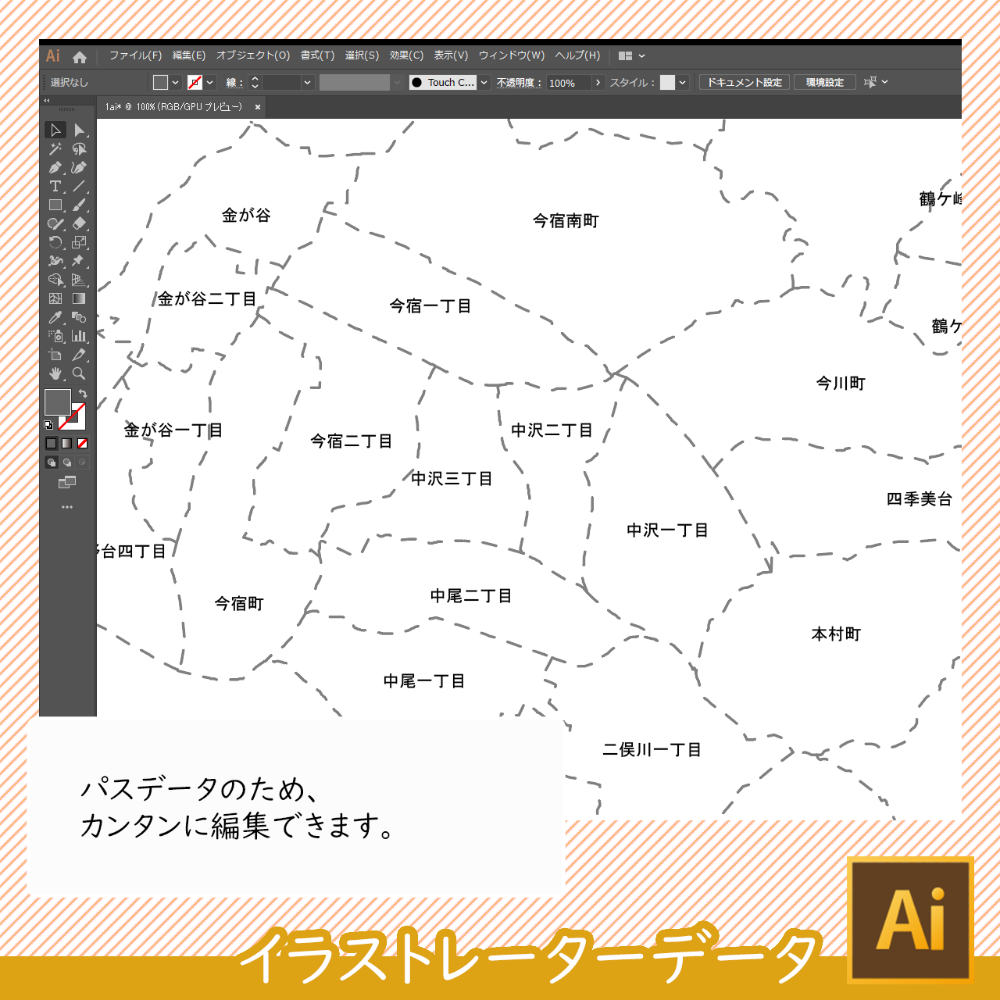
Task: Click the ドキュメント設定 button
Action: click(x=744, y=83)
